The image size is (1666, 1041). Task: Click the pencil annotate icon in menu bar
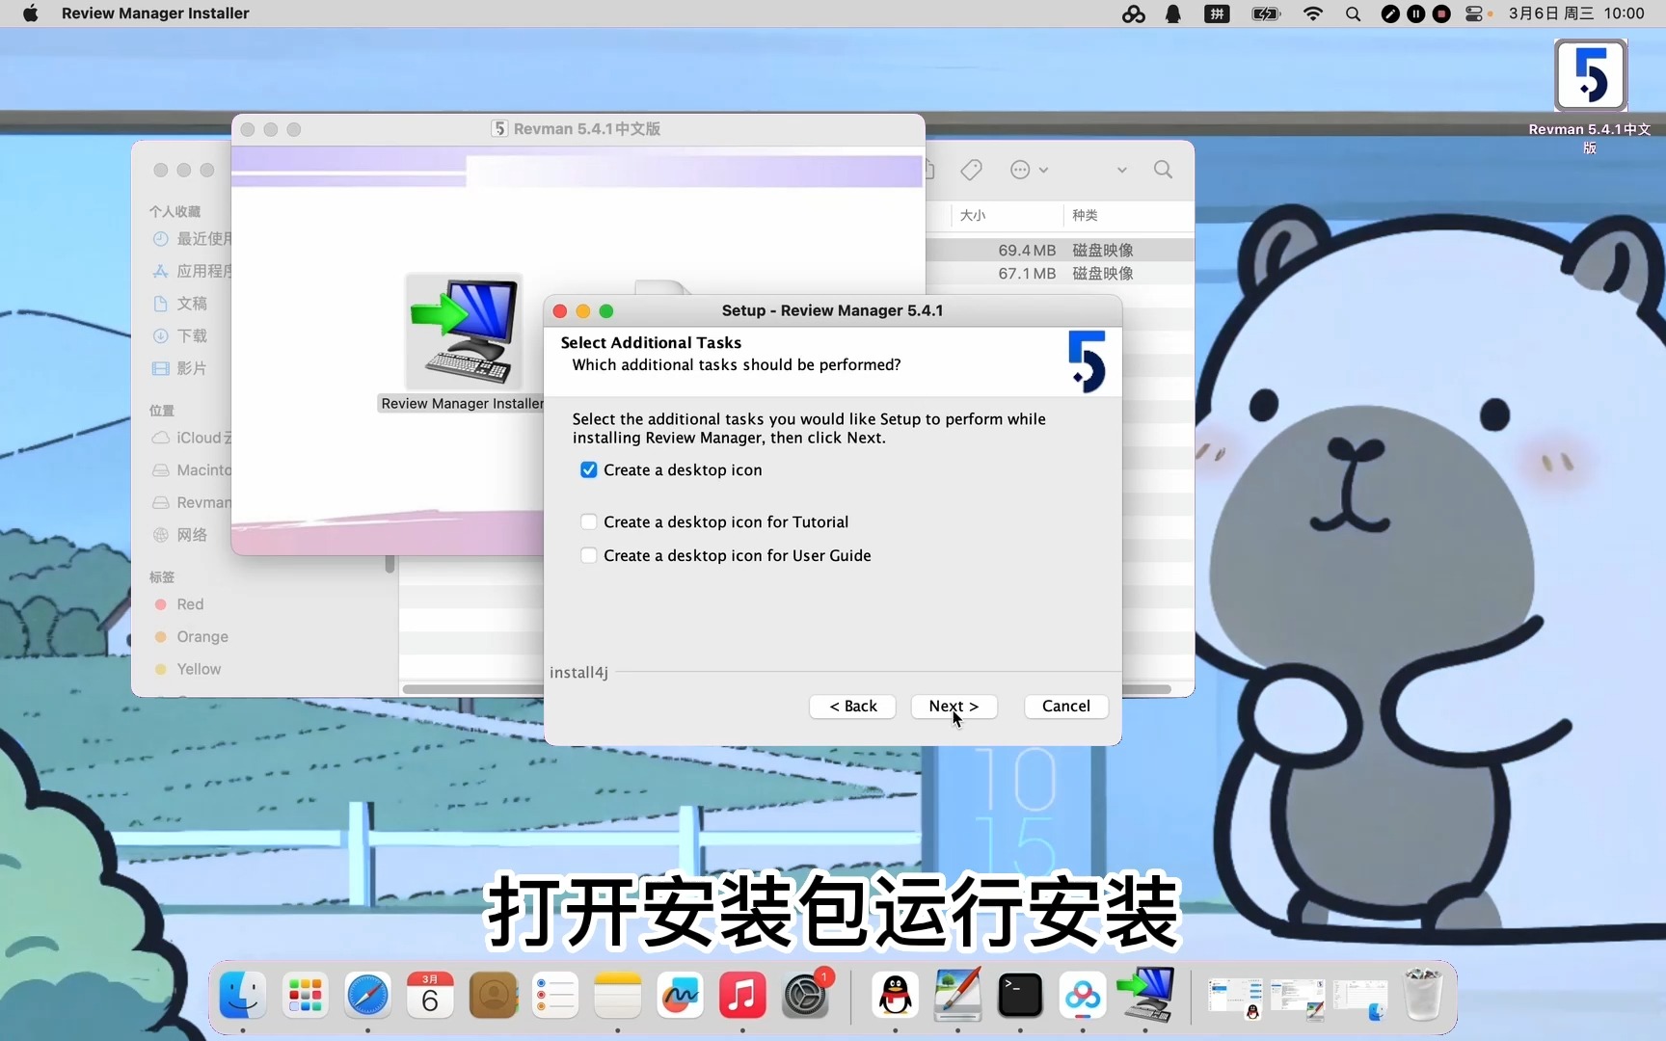(1389, 13)
